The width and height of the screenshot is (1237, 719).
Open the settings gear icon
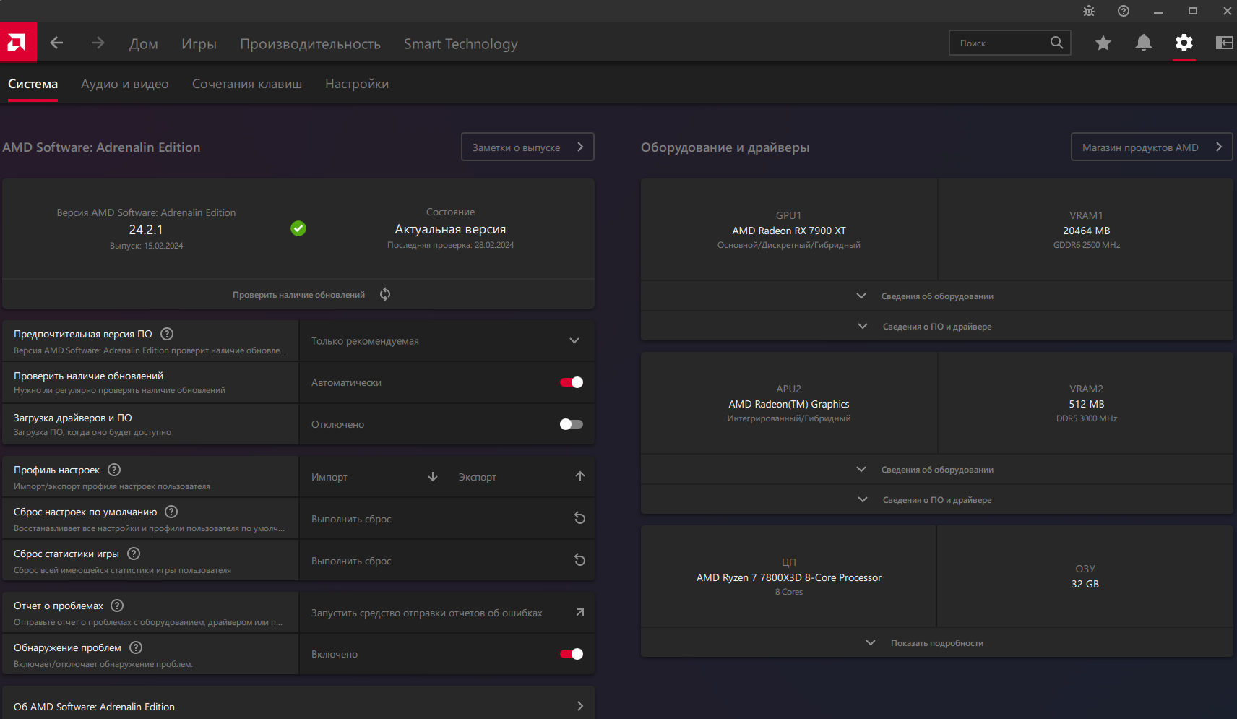click(x=1184, y=43)
